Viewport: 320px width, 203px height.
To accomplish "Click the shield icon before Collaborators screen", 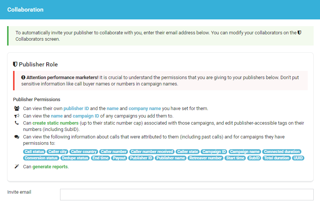I will pos(299,33).
